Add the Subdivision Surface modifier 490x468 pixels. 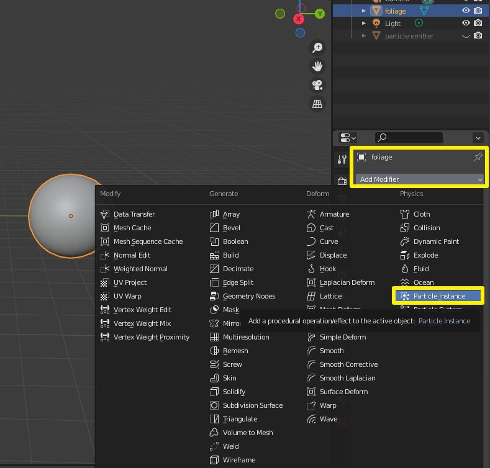tap(247, 405)
